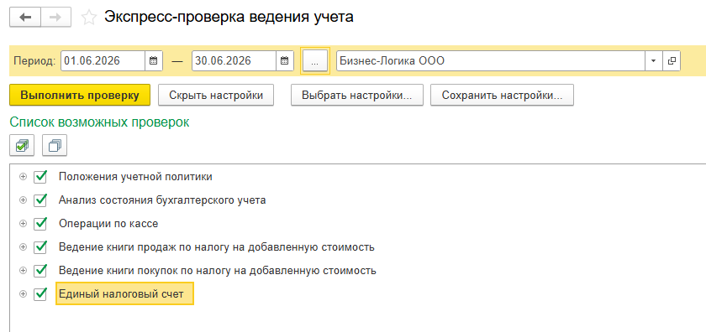This screenshot has width=706, height=332.
Task: Expand Единый налоговый счет node
Action: [23, 293]
